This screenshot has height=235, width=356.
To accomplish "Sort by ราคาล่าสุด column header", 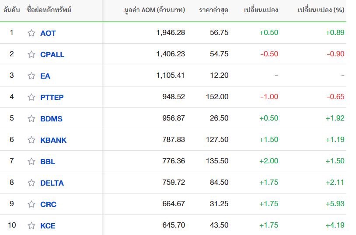I will point(214,10).
